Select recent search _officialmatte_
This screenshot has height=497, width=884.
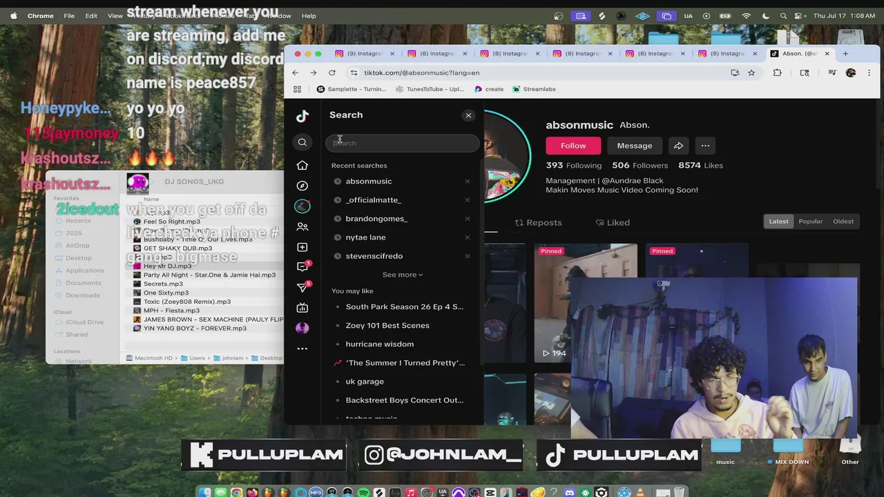374,200
